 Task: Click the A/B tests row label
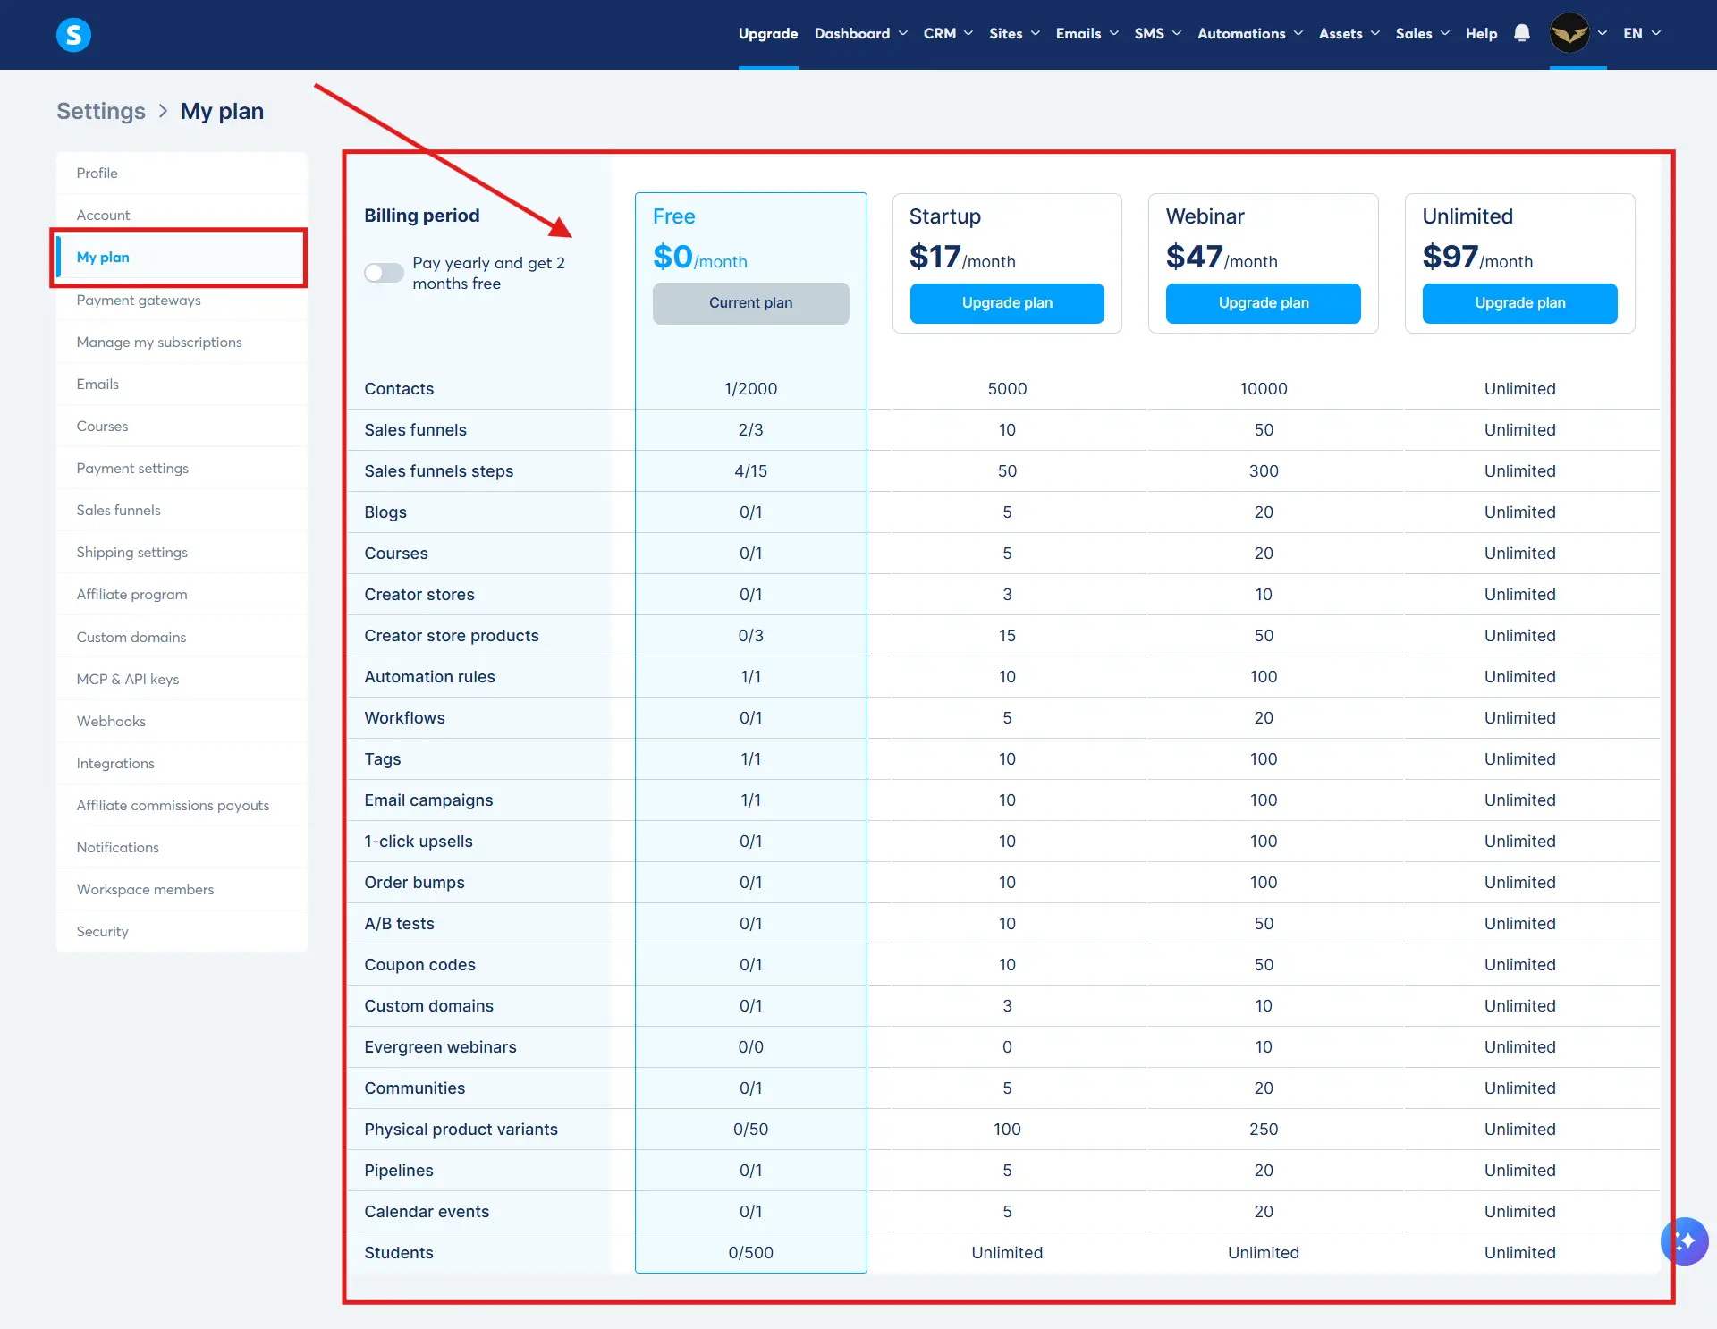coord(399,924)
